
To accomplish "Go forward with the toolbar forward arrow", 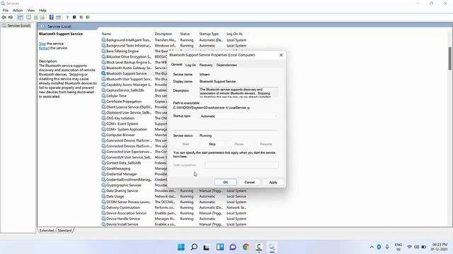I will 11,17.
